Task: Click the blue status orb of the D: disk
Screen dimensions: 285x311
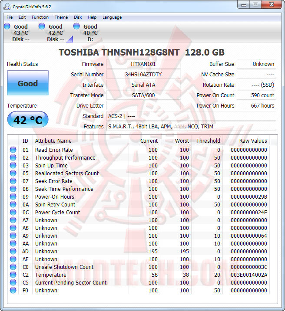Action: (x=76, y=26)
